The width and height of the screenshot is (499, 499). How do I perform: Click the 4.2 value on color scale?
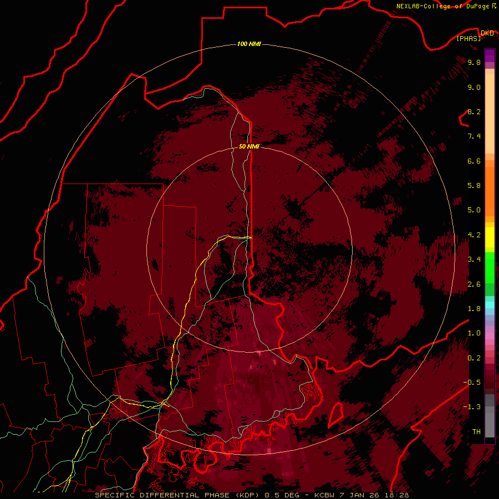[x=474, y=235]
